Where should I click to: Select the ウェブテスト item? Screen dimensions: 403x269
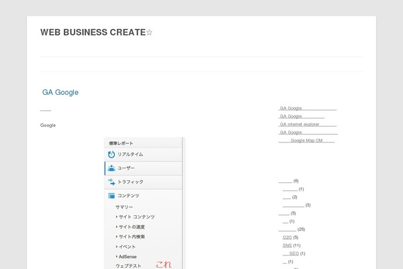click(128, 266)
